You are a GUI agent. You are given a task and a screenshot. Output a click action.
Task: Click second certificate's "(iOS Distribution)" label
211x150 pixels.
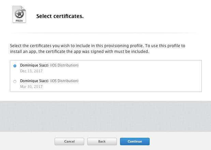(x=64, y=81)
